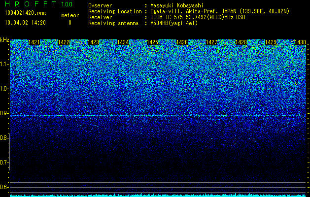Click the 1422 time marker
310x197 pixels.
(64, 42)
